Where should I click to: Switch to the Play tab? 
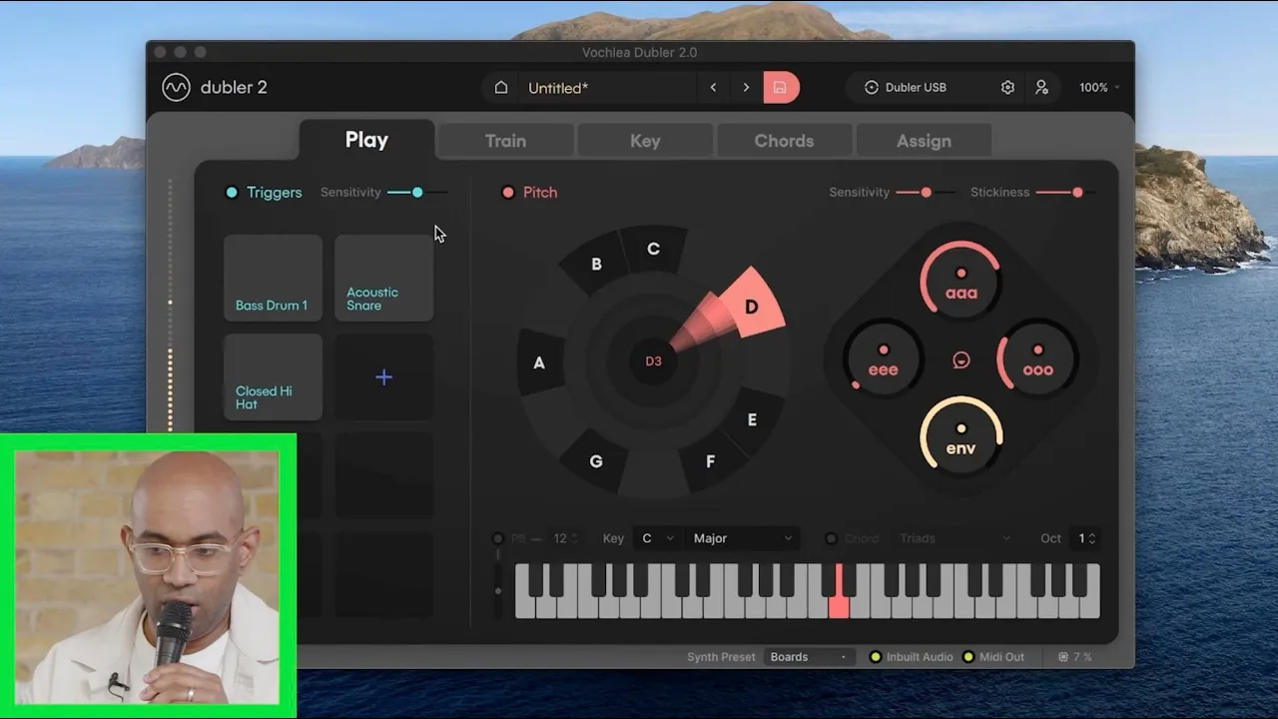[366, 140]
